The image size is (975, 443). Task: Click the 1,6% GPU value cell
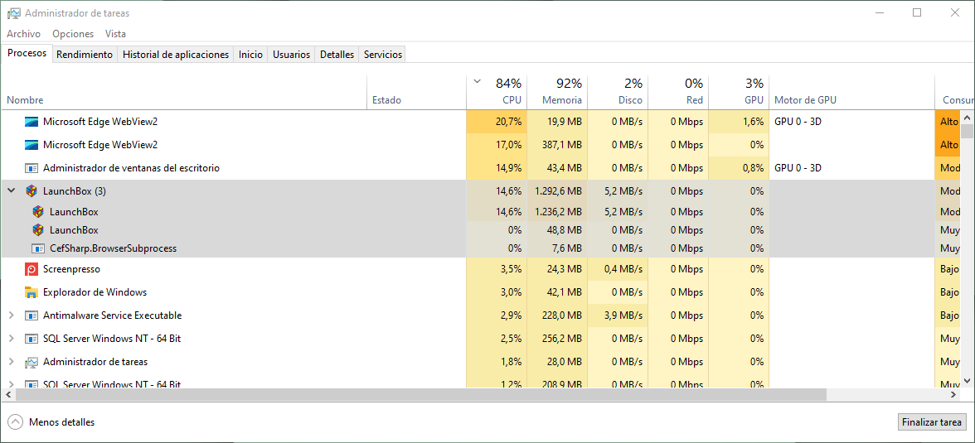(739, 122)
